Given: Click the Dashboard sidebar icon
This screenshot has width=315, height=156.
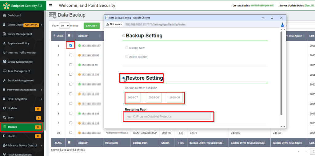Looking at the screenshot, I should click(4, 15).
